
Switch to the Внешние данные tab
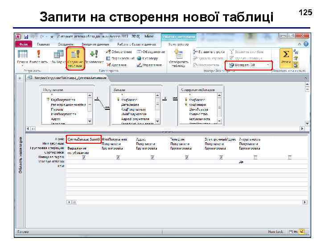coord(95,44)
